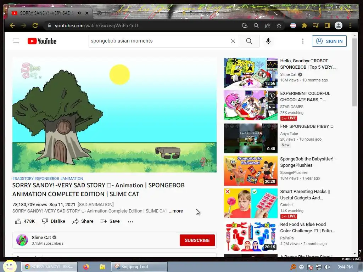Start voice search with the microphone

[268, 41]
